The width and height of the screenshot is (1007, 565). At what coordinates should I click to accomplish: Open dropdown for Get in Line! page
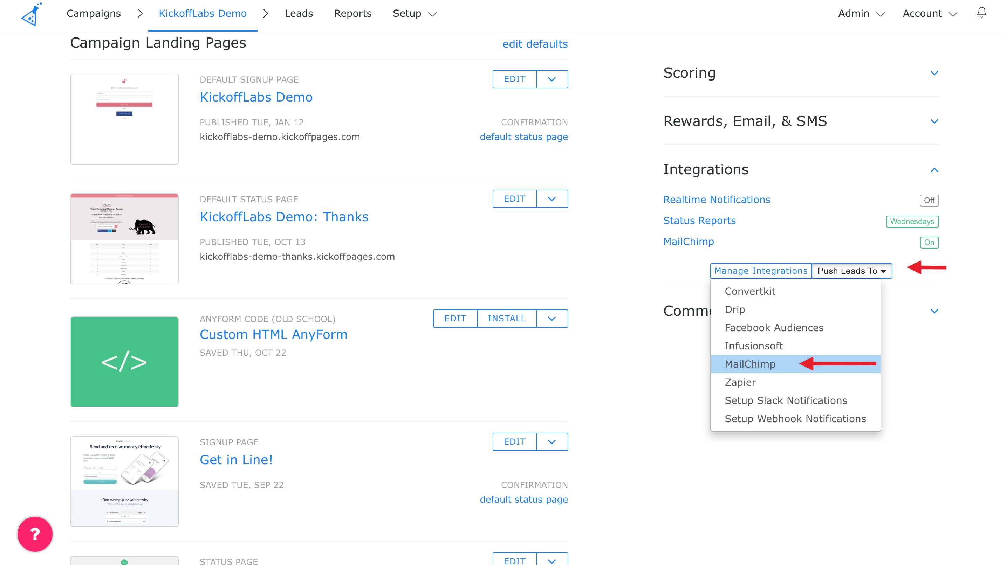tap(552, 442)
